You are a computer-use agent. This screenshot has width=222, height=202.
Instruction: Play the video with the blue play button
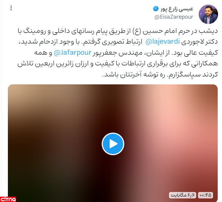click(113, 144)
